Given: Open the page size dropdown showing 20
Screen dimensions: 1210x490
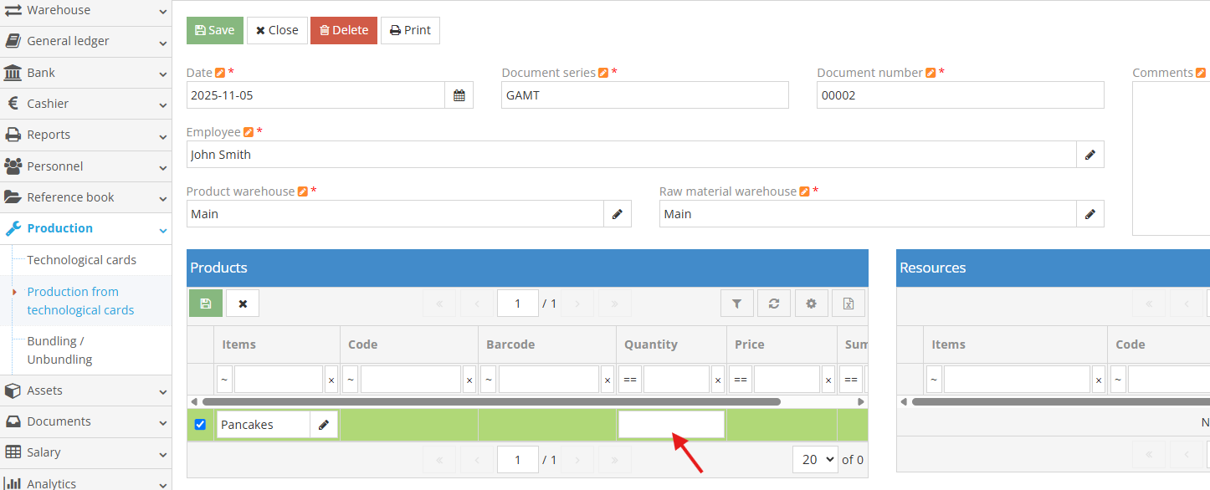Looking at the screenshot, I should pyautogui.click(x=814, y=459).
